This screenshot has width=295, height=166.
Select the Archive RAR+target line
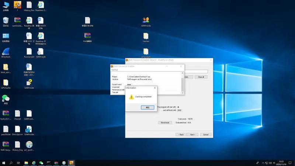click(x=139, y=79)
